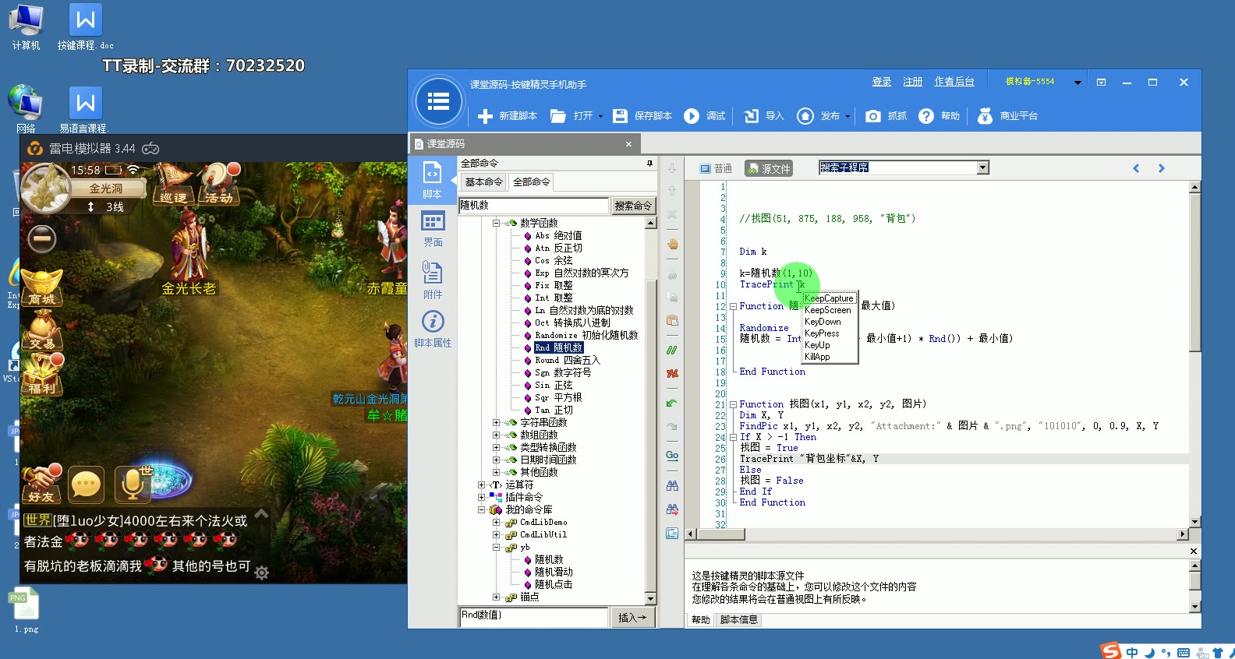Open the dropdown arrow next to 打开

pyautogui.click(x=600, y=117)
